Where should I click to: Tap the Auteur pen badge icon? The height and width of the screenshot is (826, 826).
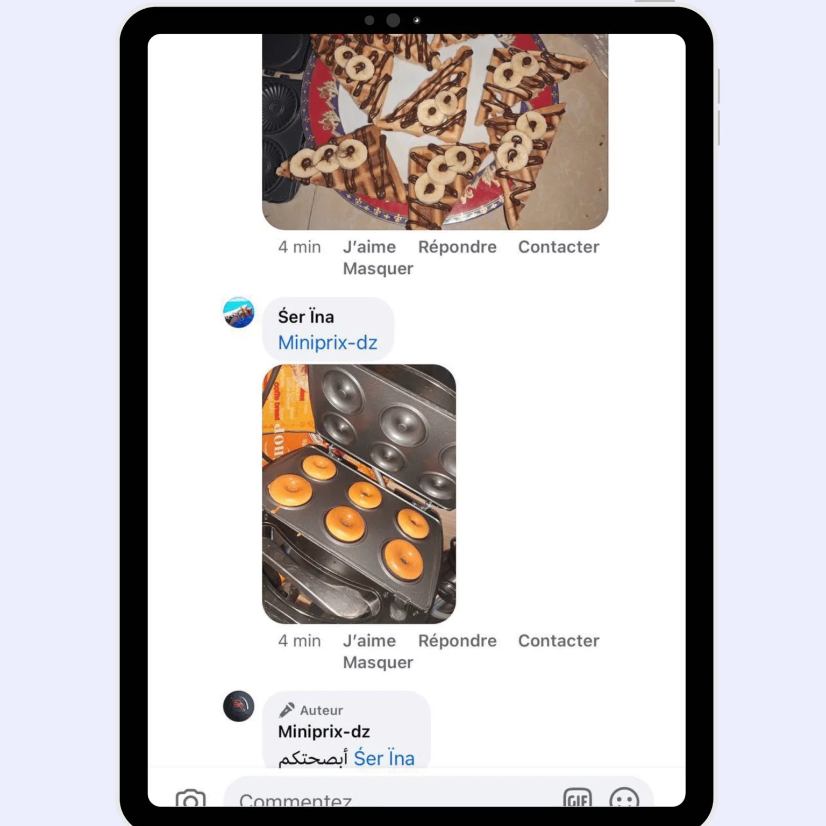pyautogui.click(x=287, y=710)
